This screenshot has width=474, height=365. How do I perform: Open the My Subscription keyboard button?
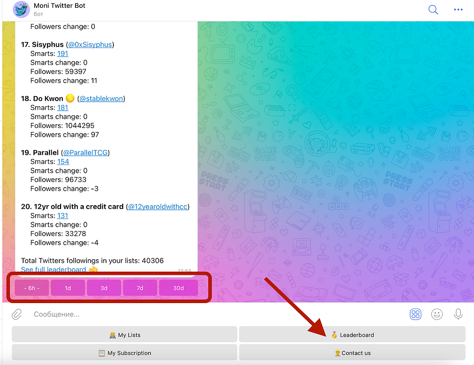point(125,353)
